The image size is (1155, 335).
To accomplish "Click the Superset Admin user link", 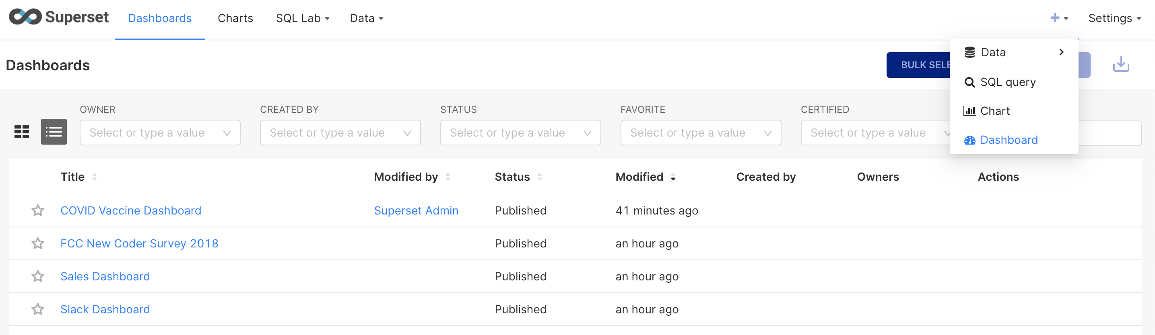I will point(416,210).
